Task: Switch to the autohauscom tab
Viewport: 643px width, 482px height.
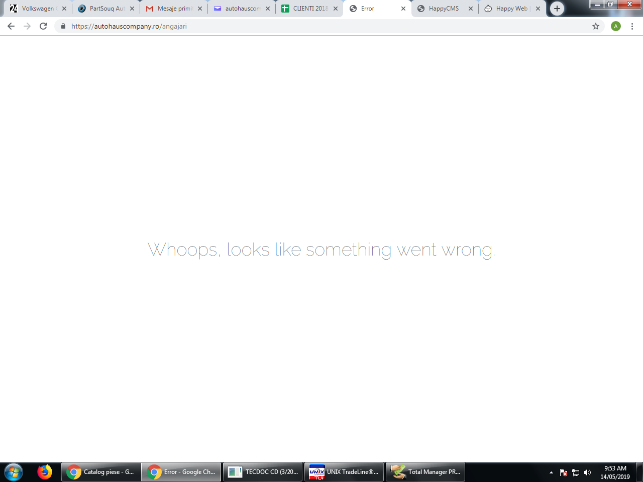Action: [x=242, y=9]
